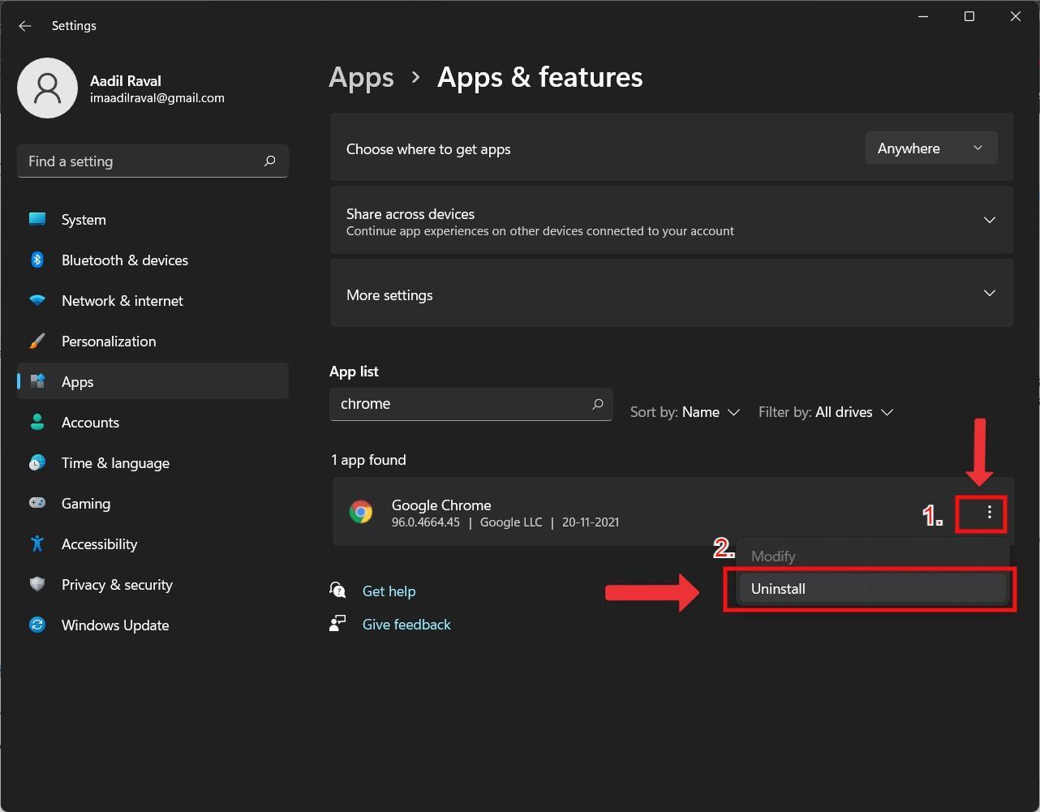Open Accessibility settings
The image size is (1040, 812).
tap(99, 544)
